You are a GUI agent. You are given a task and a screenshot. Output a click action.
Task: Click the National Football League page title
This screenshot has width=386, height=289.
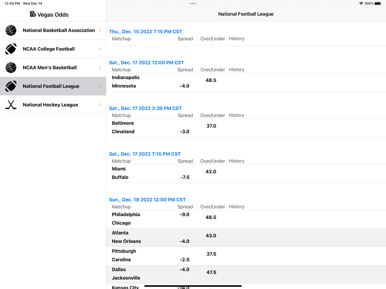coord(246,14)
